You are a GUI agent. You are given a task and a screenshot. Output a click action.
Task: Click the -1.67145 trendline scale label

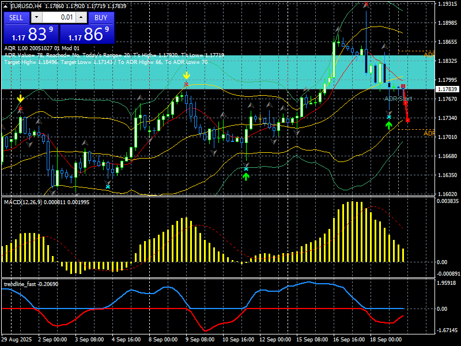pyautogui.click(x=447, y=330)
